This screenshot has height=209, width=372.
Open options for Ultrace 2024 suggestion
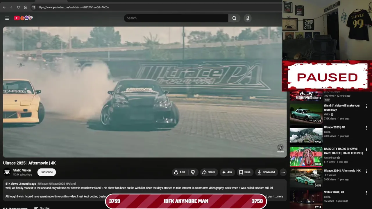tap(366, 171)
